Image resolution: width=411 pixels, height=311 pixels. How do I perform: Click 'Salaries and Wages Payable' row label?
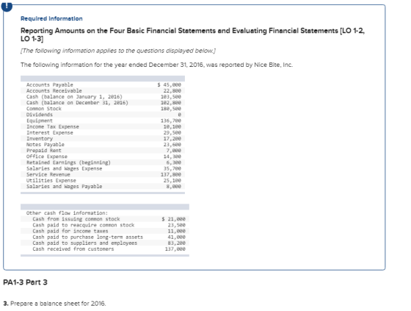(x=65, y=187)
